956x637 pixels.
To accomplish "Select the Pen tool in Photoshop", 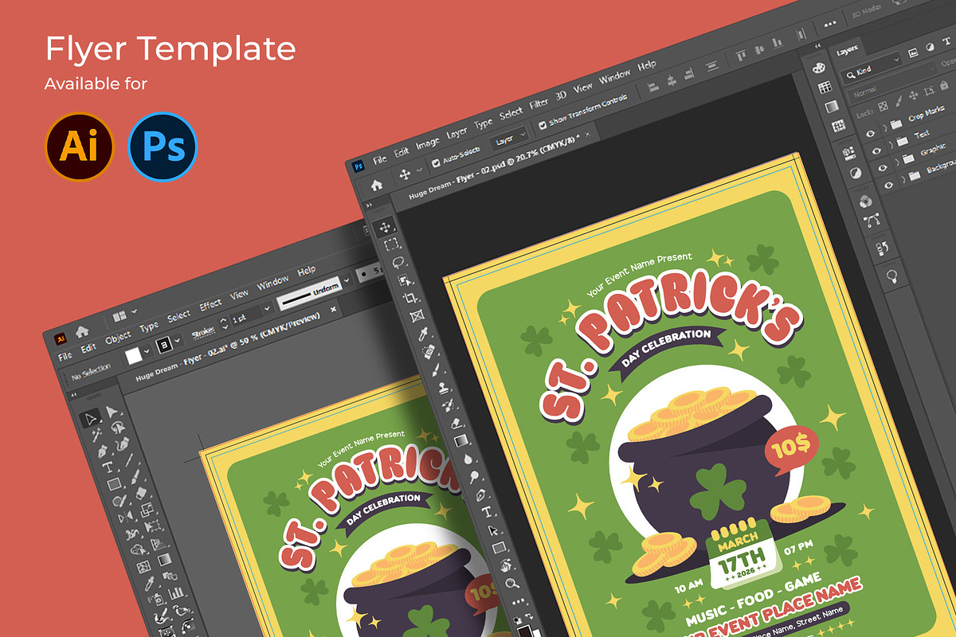I will point(480,494).
